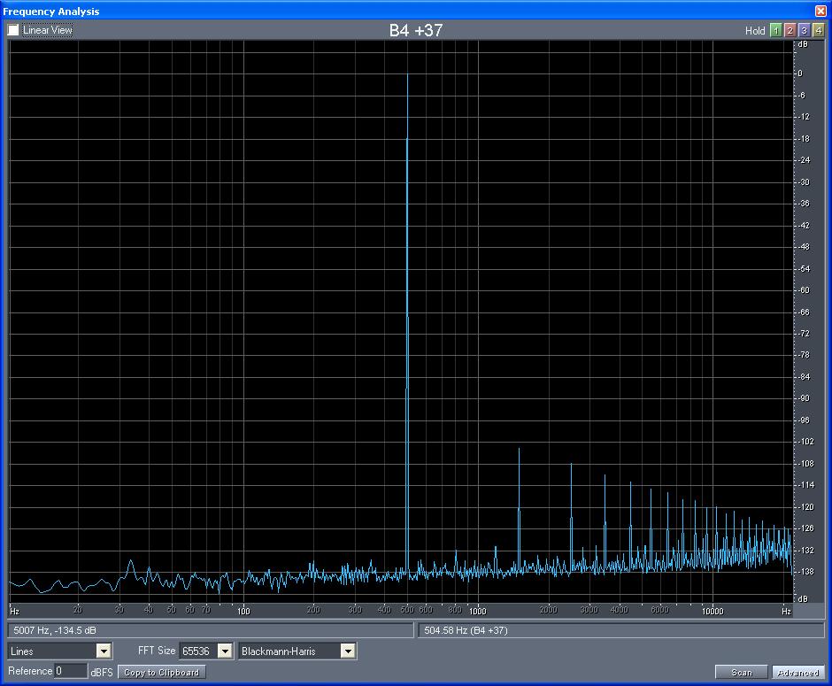832x686 pixels.
Task: Toggle Hold slot 4 (yellow)
Action: pos(819,31)
